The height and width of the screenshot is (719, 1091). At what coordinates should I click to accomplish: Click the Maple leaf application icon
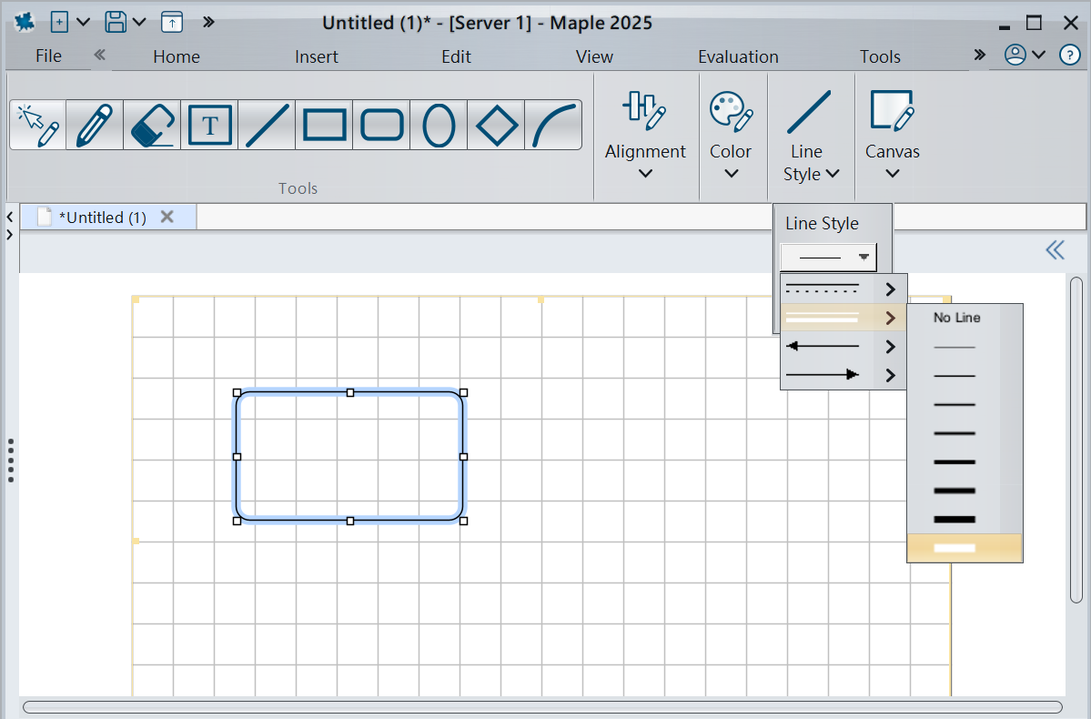click(25, 22)
